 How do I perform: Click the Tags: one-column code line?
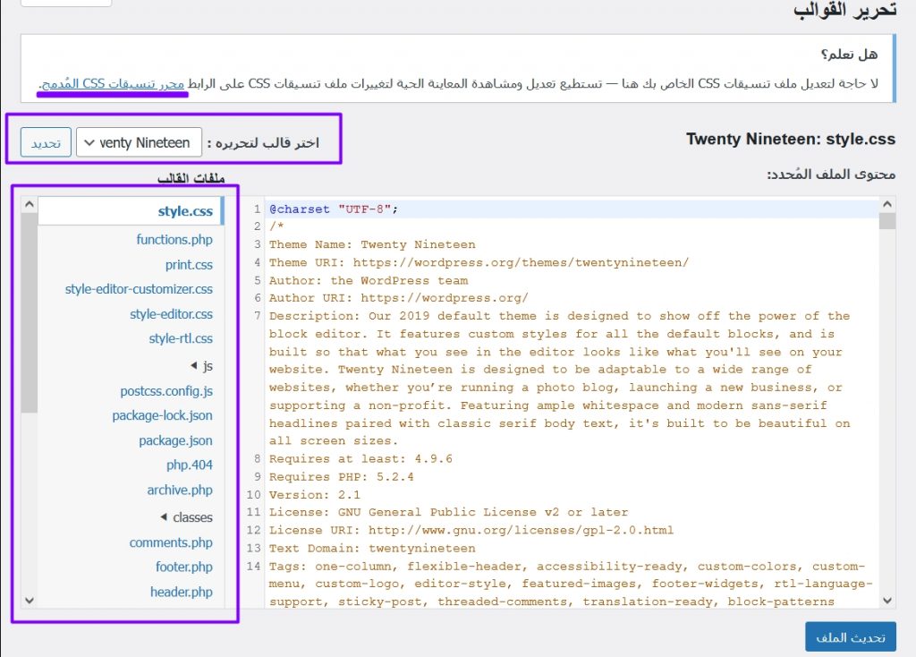[x=570, y=584]
